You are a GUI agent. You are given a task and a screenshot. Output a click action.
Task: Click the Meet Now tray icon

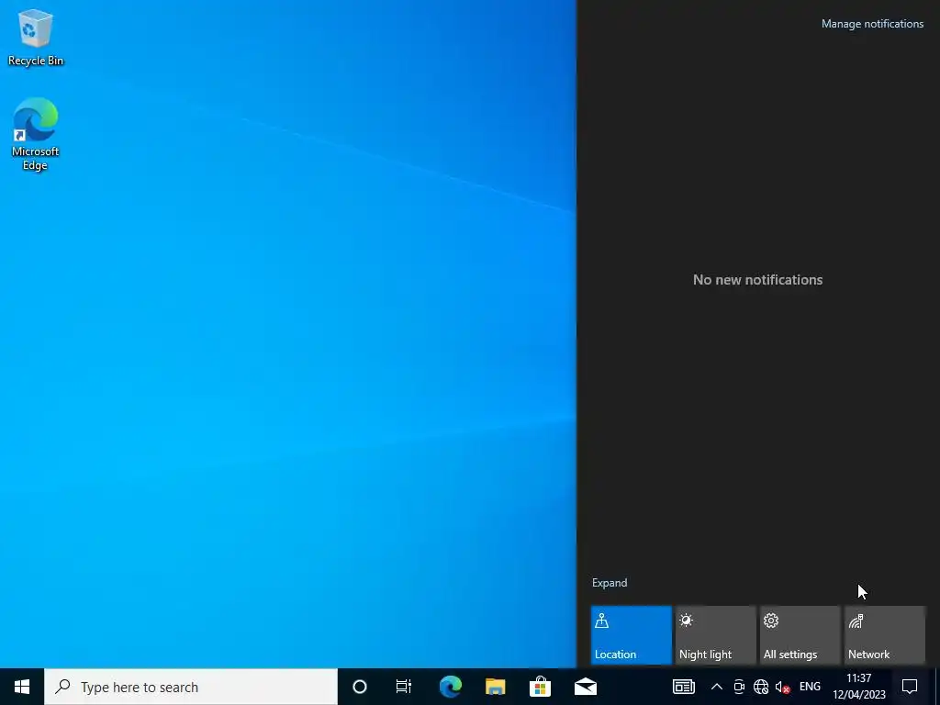click(x=739, y=687)
